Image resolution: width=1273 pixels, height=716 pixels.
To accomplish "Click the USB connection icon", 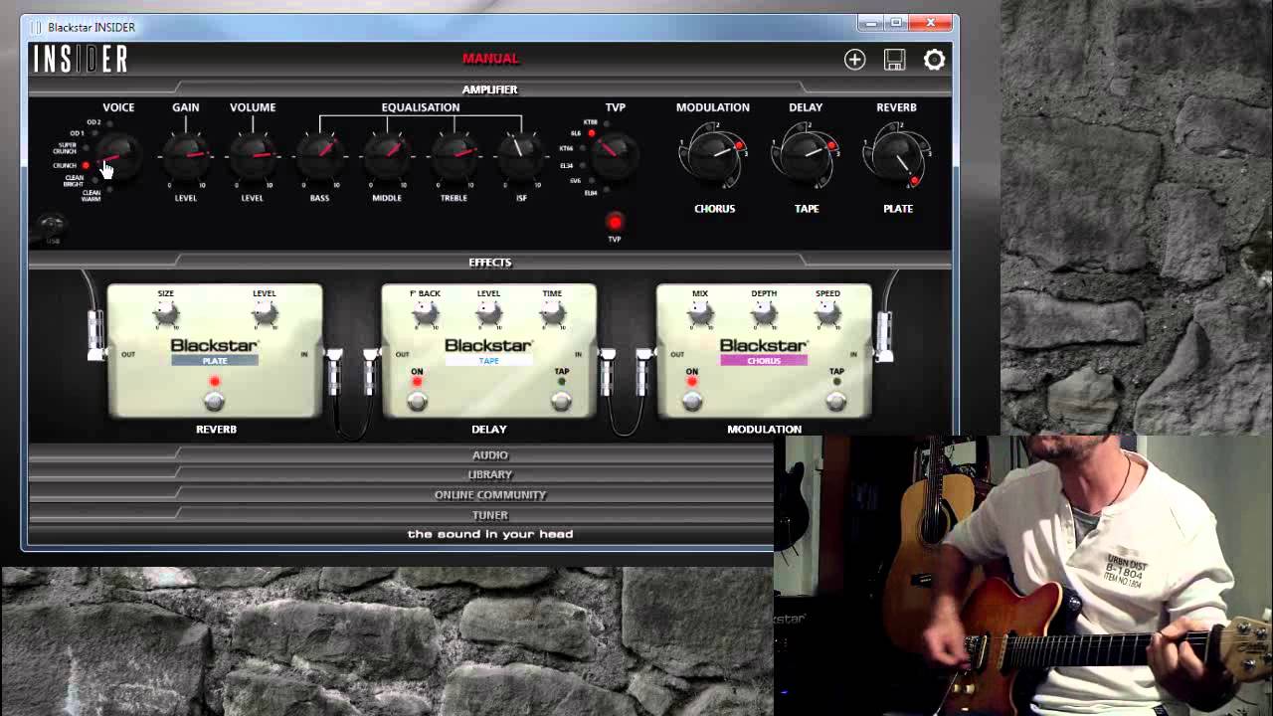I will (52, 228).
